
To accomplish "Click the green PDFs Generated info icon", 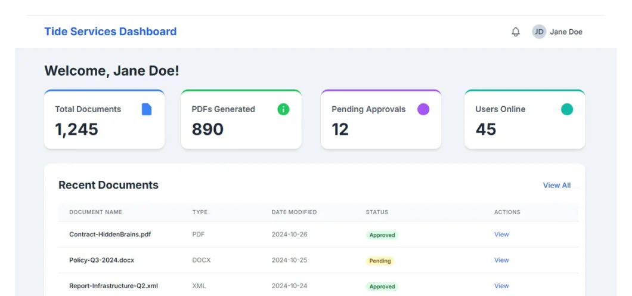I will point(283,109).
